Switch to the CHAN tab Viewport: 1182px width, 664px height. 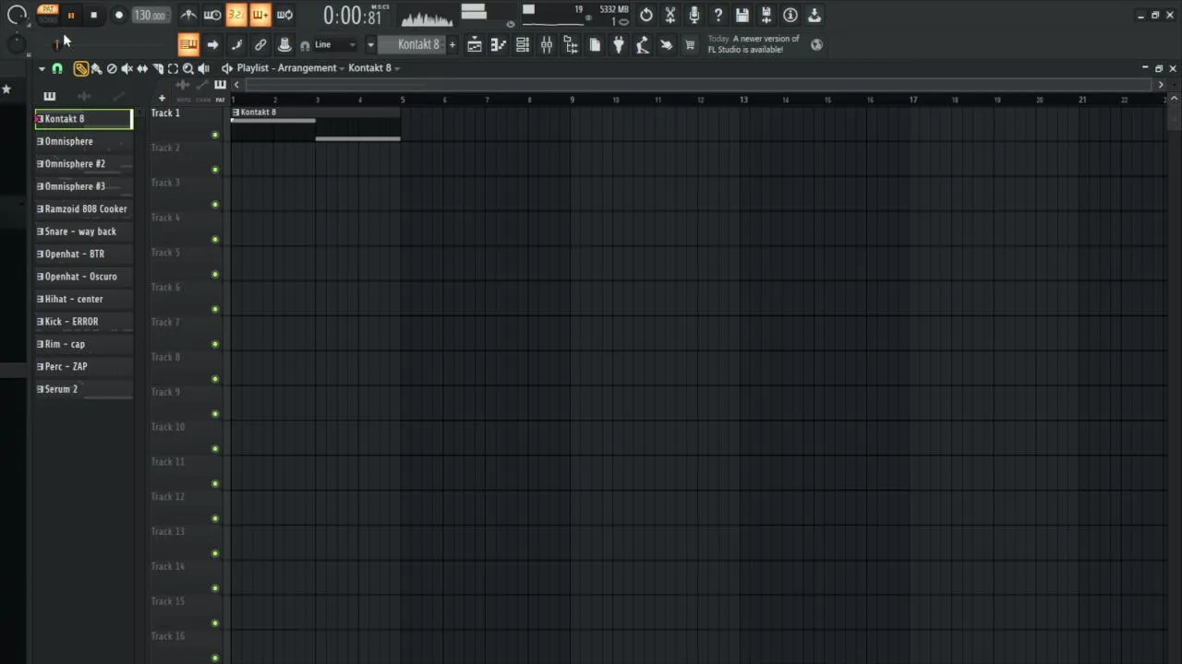[203, 100]
